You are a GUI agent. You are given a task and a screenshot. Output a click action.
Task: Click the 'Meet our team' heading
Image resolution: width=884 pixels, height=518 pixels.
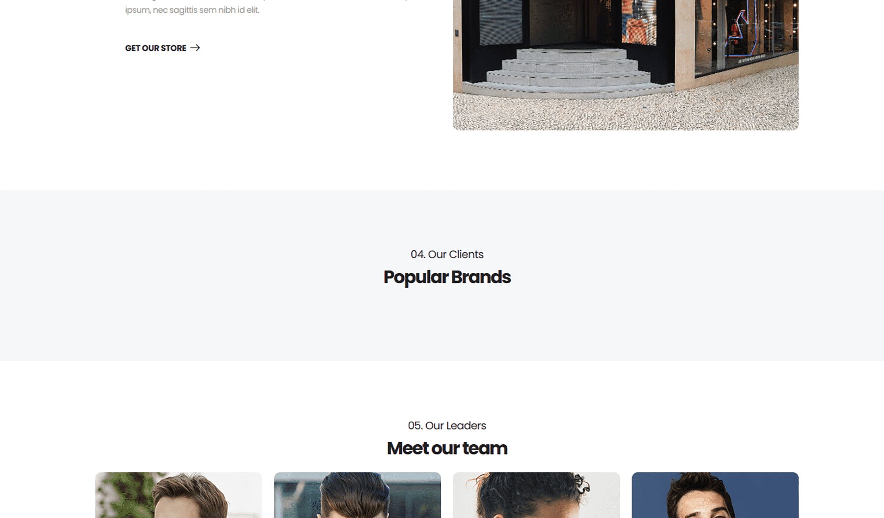[447, 448]
